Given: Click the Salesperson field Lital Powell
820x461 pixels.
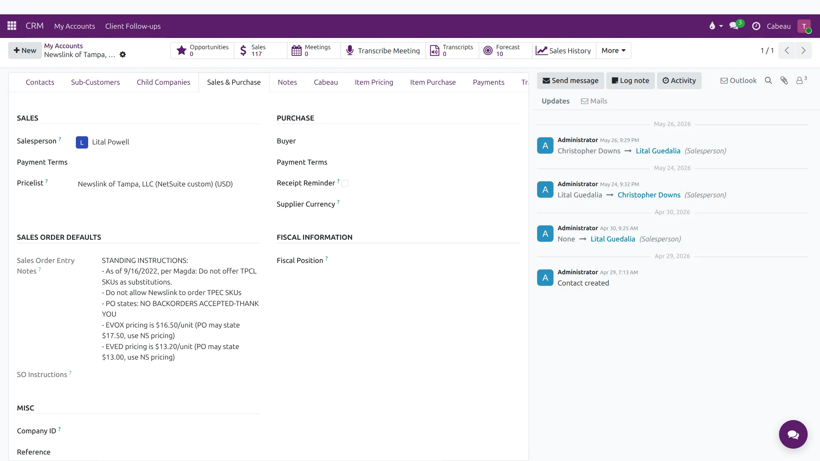Looking at the screenshot, I should pos(110,142).
